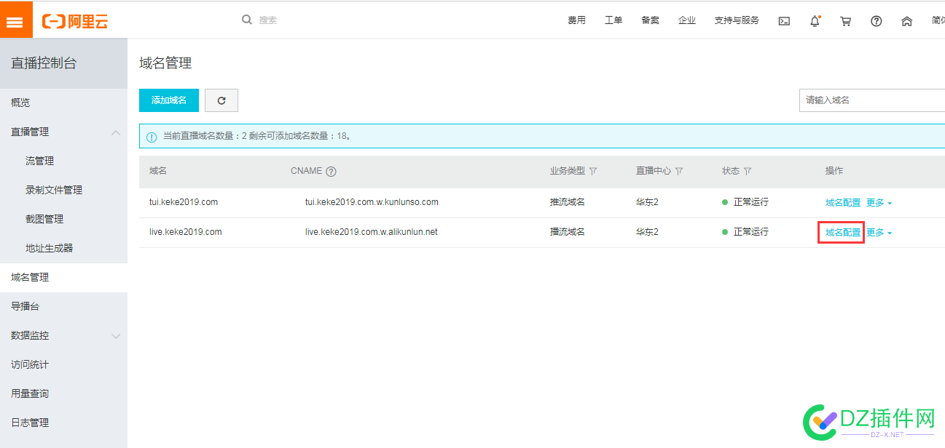Click 推流域名 business type cell
The image size is (945, 448).
568,202
